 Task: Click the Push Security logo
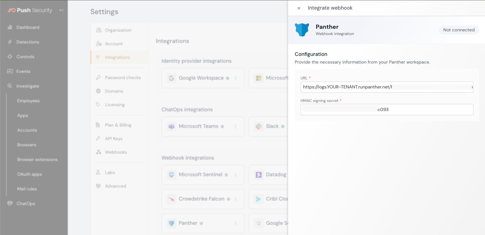pos(30,10)
